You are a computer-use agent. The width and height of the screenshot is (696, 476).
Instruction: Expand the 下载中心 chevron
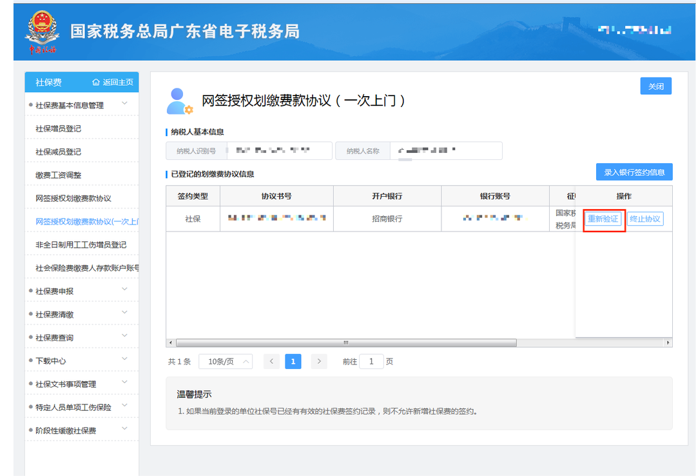click(125, 358)
